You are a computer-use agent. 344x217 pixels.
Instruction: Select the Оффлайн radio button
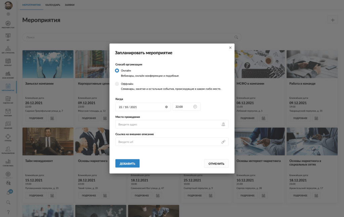click(117, 84)
